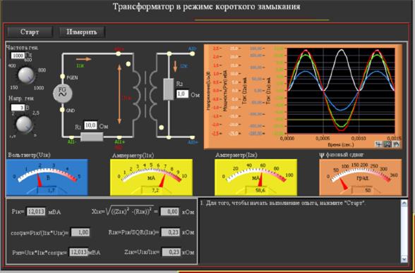The width and height of the screenshot is (415, 273).
Task: Click the Измерить button
Action: [x=82, y=32]
